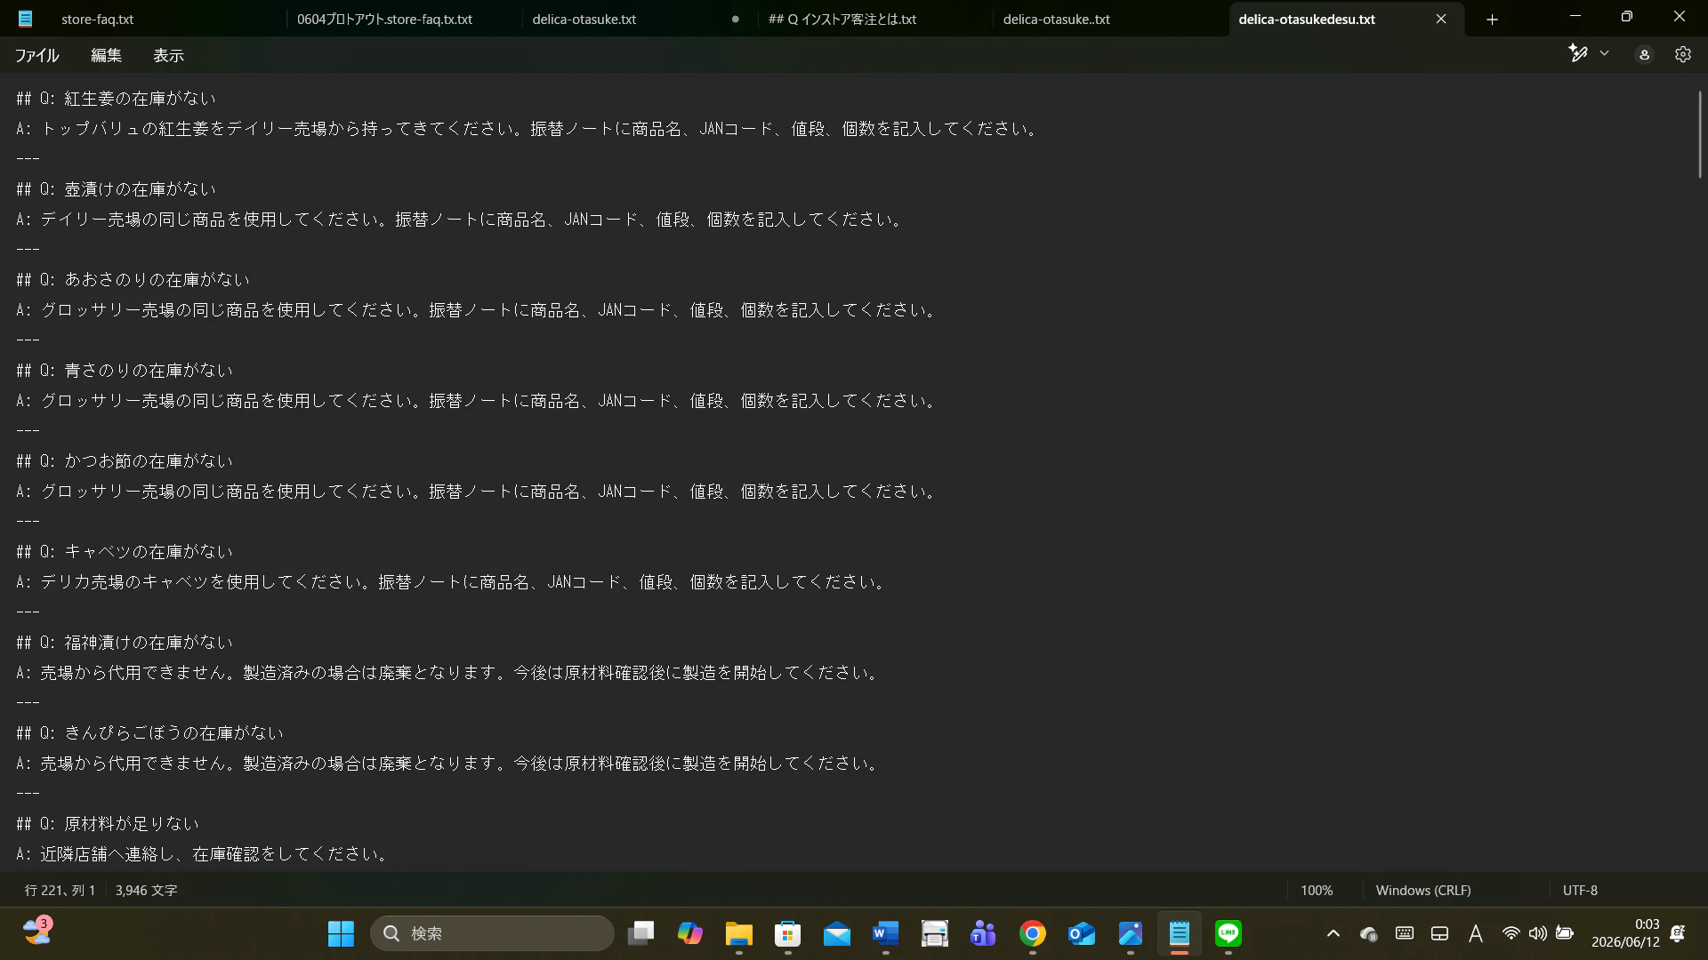This screenshot has width=1708, height=960.
Task: Open Task View in the taskbar
Action: (640, 933)
